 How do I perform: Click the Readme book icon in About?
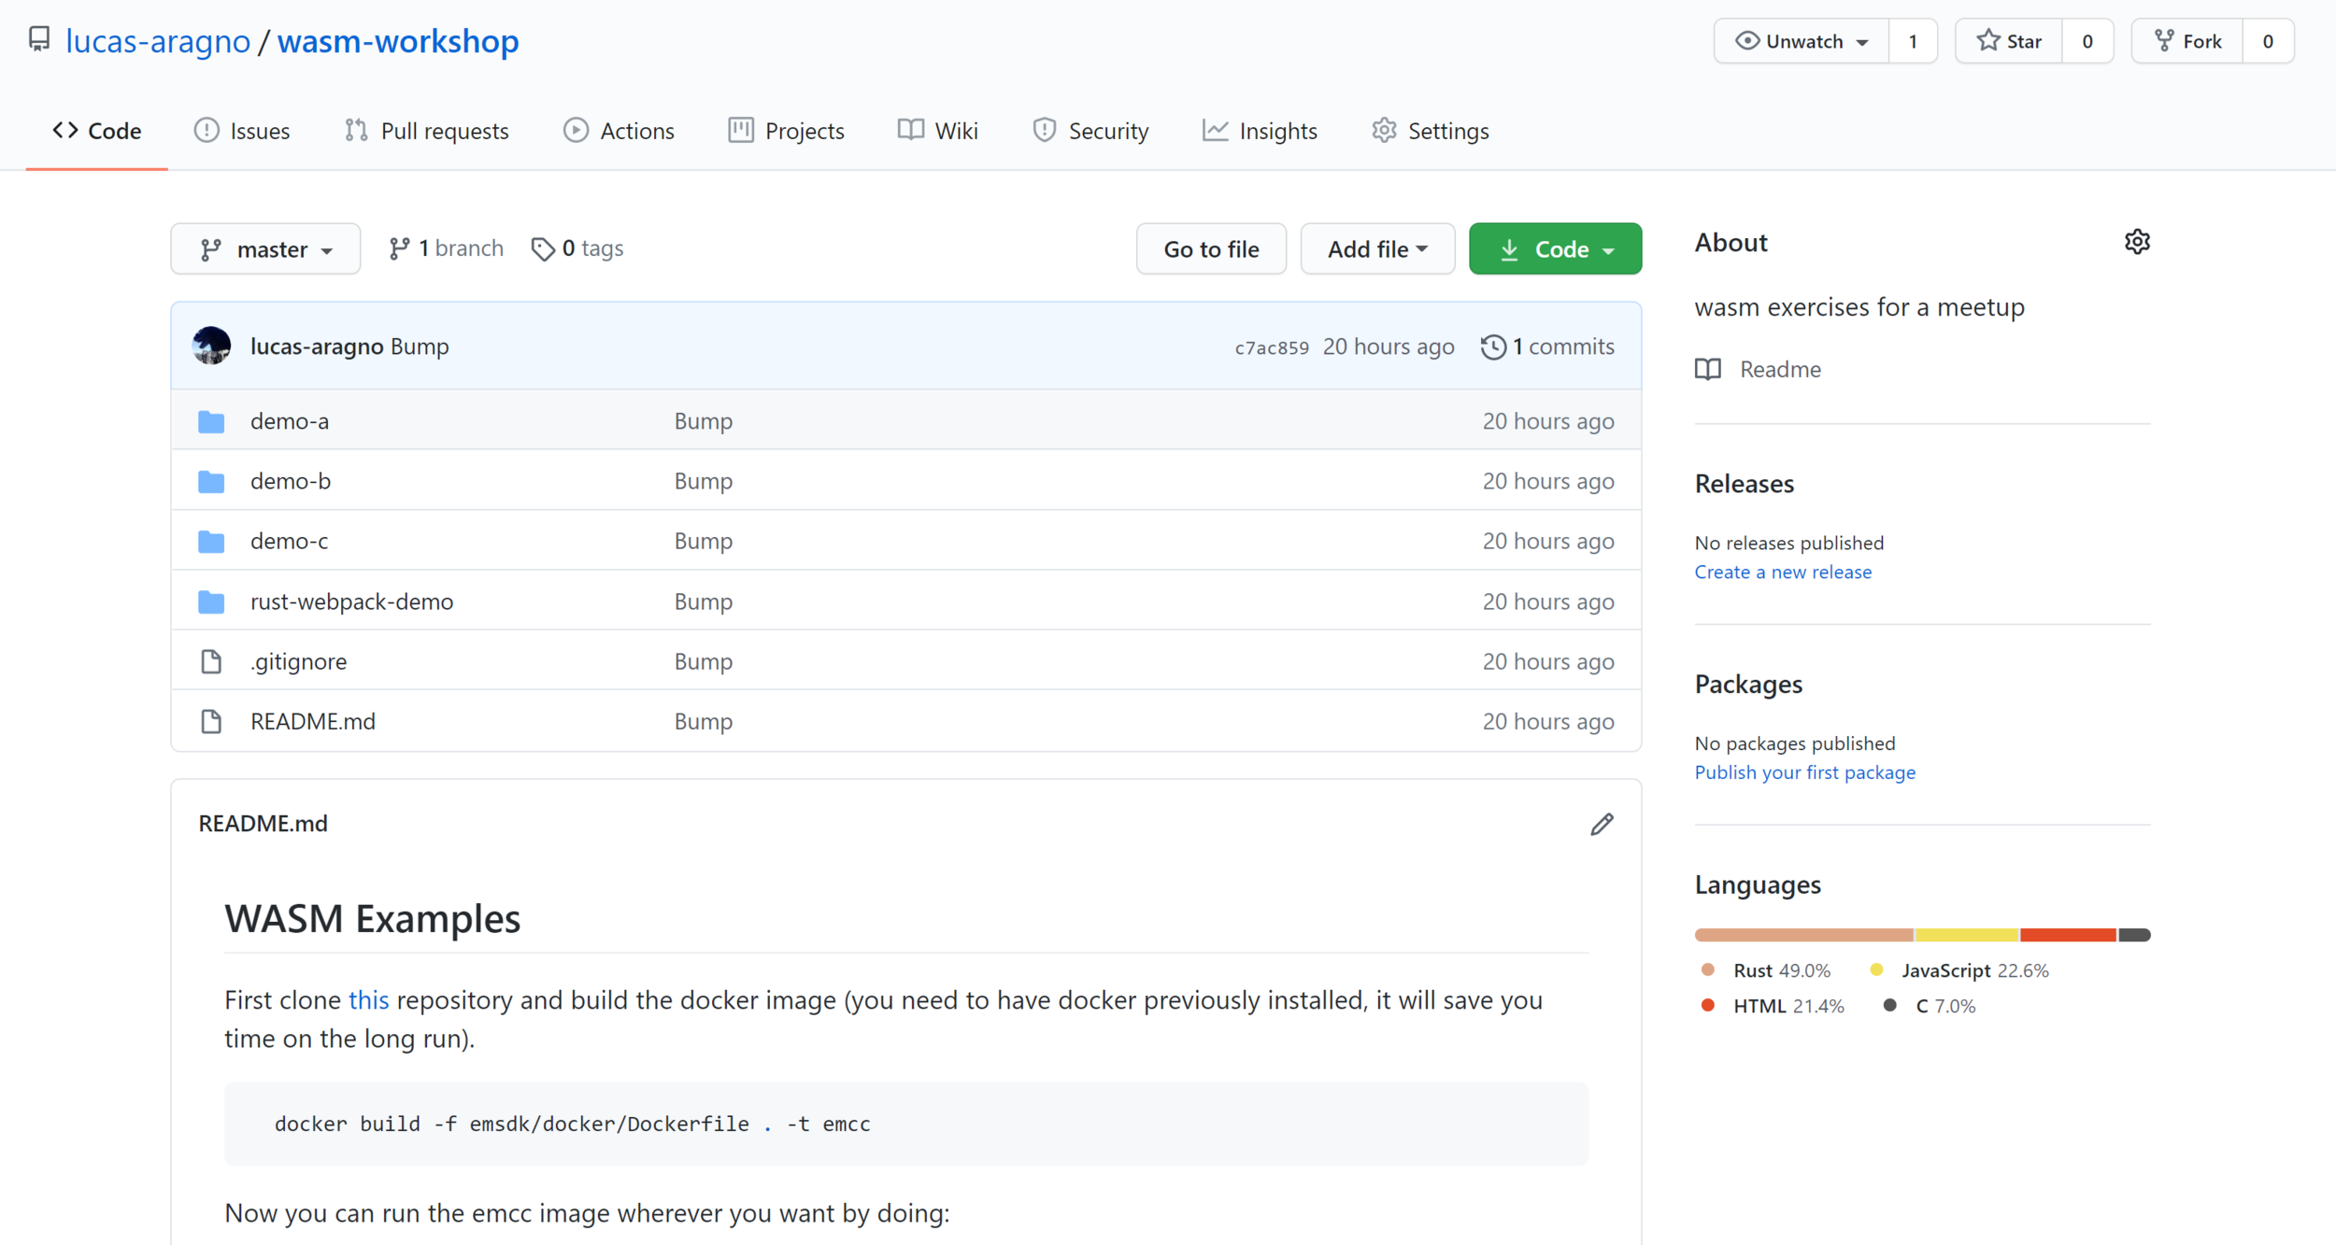point(1708,369)
